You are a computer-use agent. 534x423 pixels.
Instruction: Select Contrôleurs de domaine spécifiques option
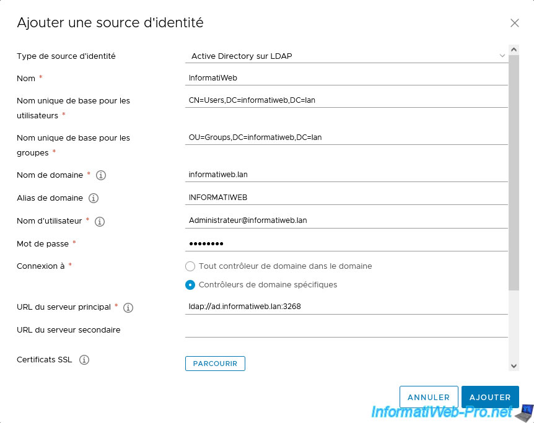click(x=190, y=285)
